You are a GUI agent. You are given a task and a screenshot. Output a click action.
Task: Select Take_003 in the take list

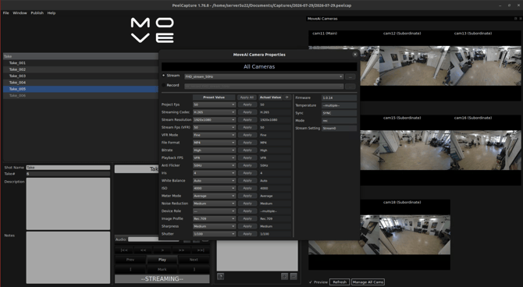(x=80, y=76)
